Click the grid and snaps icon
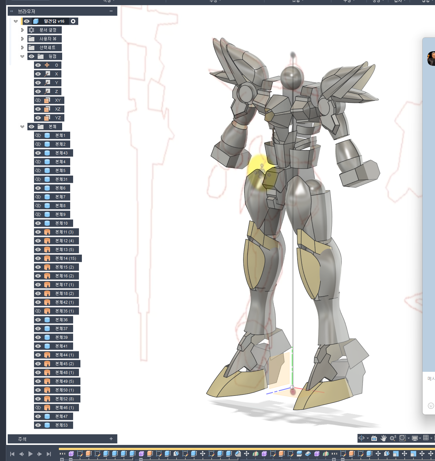Screen dimensions: 435x461 pyautogui.click(x=426, y=438)
